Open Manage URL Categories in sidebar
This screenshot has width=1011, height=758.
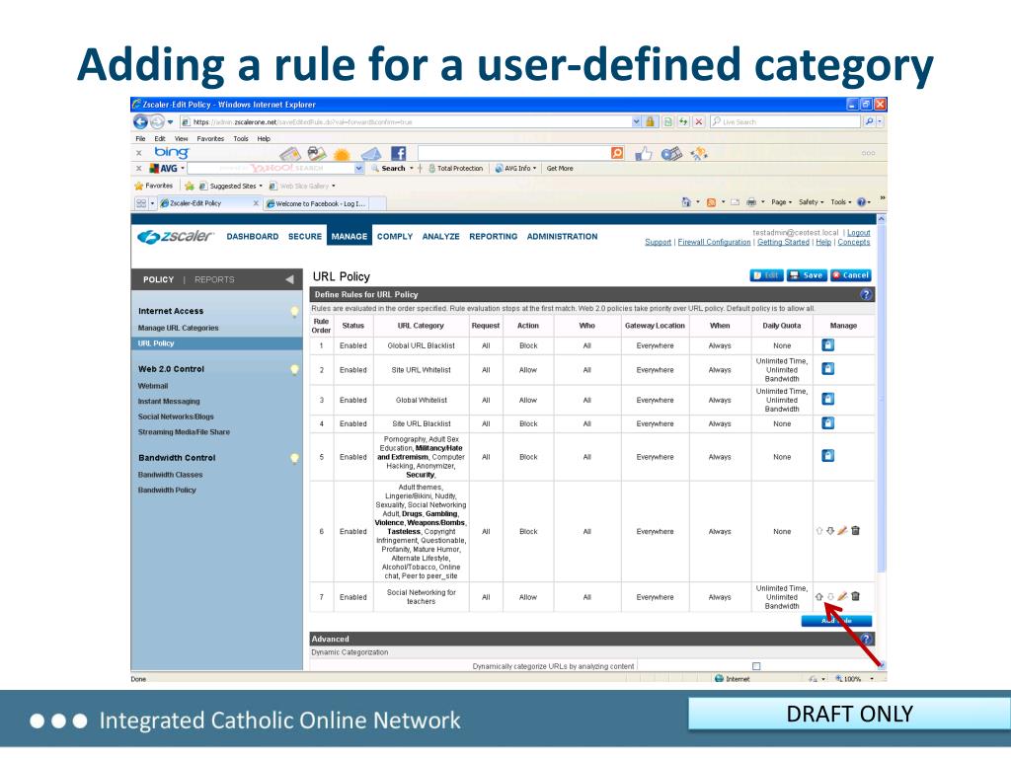(x=178, y=328)
